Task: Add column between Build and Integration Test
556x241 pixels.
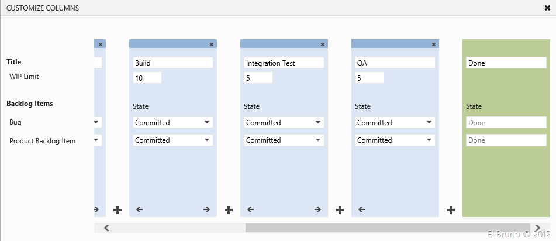Action: 229,209
